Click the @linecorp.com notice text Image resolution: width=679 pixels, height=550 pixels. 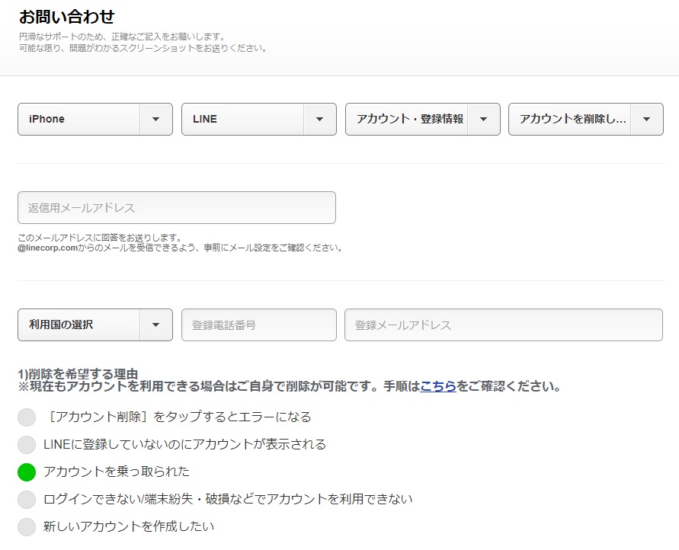[181, 248]
